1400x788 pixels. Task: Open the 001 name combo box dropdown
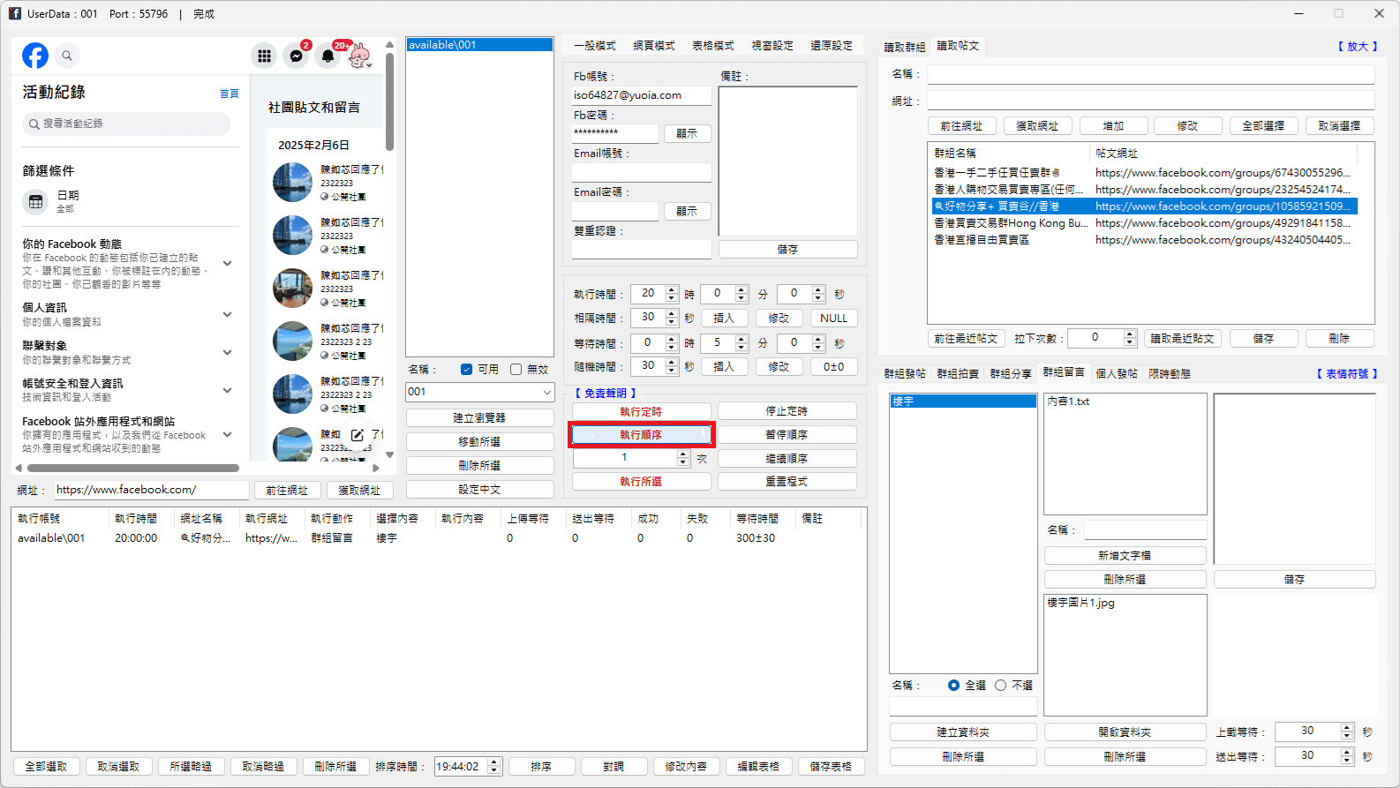coord(546,392)
